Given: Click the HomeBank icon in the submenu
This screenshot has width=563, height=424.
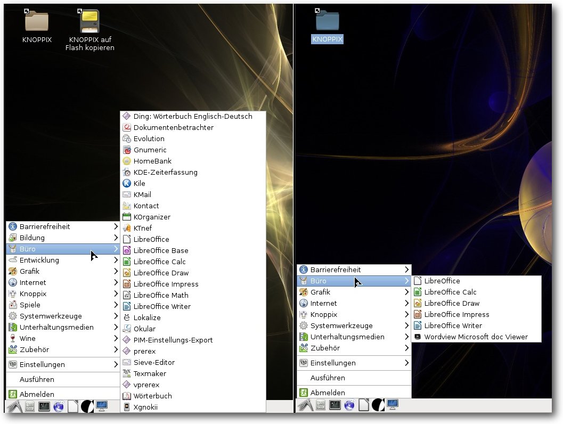Looking at the screenshot, I should tap(126, 161).
